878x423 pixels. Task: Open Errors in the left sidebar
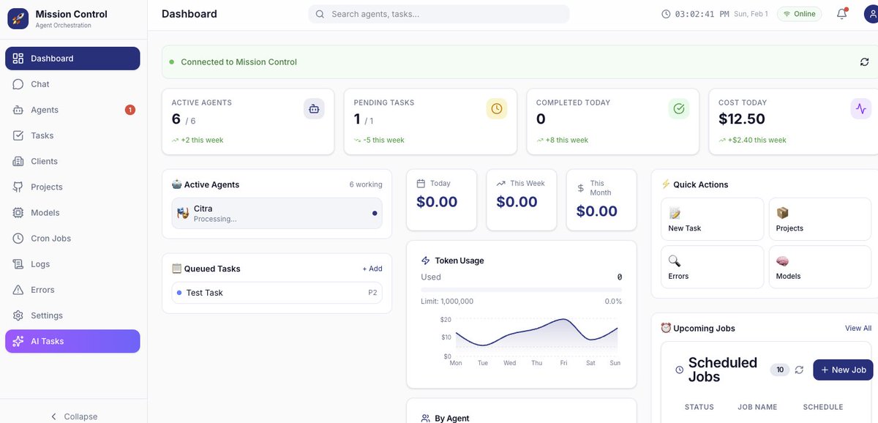(x=72, y=290)
